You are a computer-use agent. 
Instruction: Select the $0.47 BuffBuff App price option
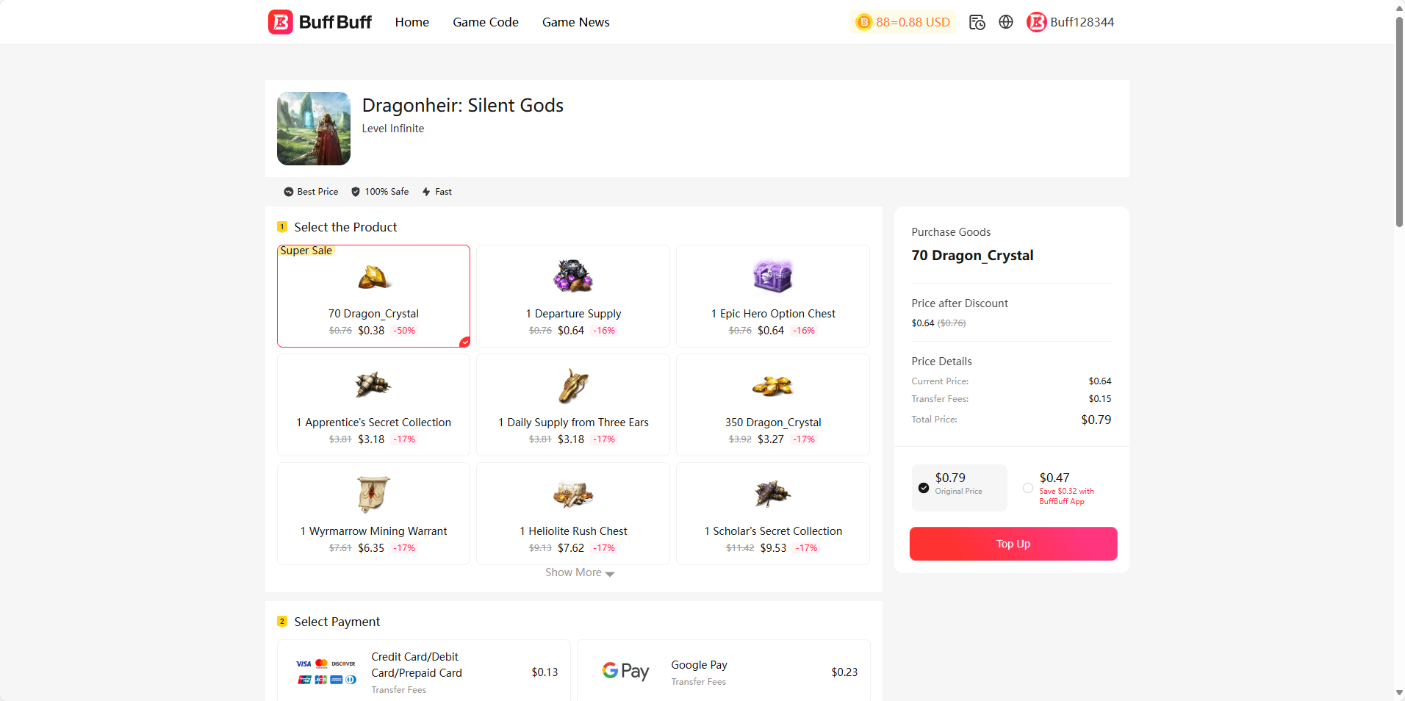(1028, 488)
